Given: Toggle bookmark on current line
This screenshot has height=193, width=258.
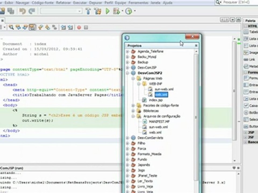Looking at the screenshot, I should point(55,27).
